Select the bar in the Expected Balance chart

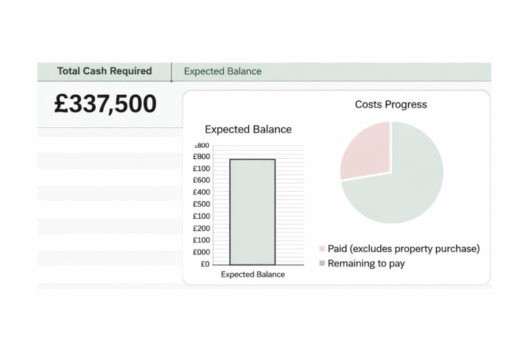[252, 212]
